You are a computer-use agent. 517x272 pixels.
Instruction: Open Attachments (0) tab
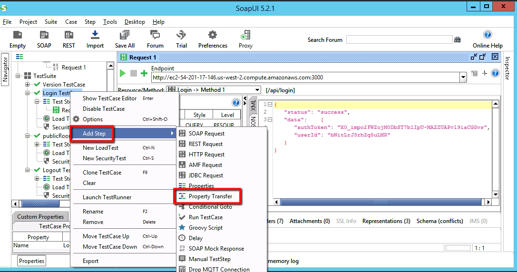(x=310, y=221)
